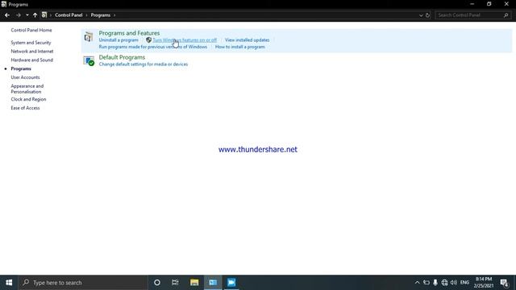This screenshot has height=290, width=516.
Task: Show hidden system tray icons
Action: 417,283
